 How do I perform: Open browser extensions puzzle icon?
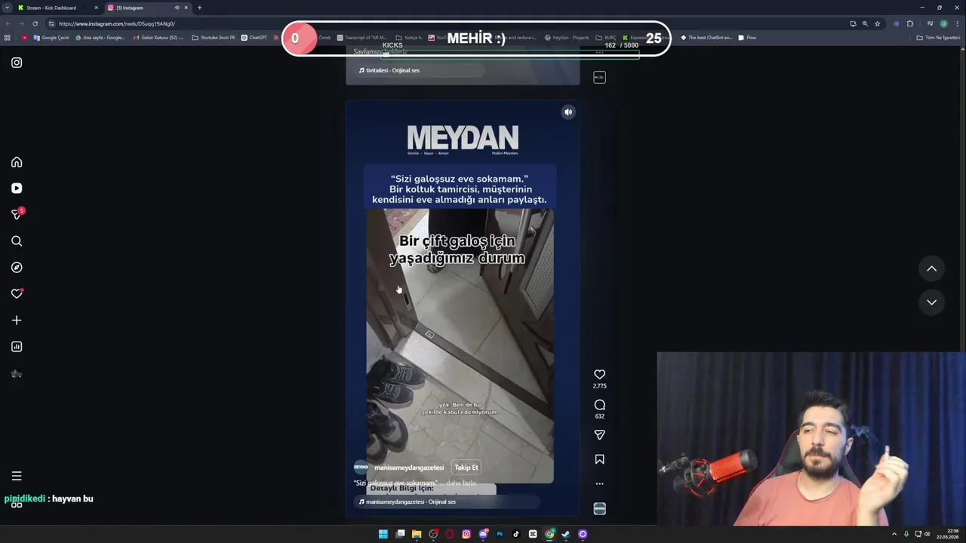[909, 23]
